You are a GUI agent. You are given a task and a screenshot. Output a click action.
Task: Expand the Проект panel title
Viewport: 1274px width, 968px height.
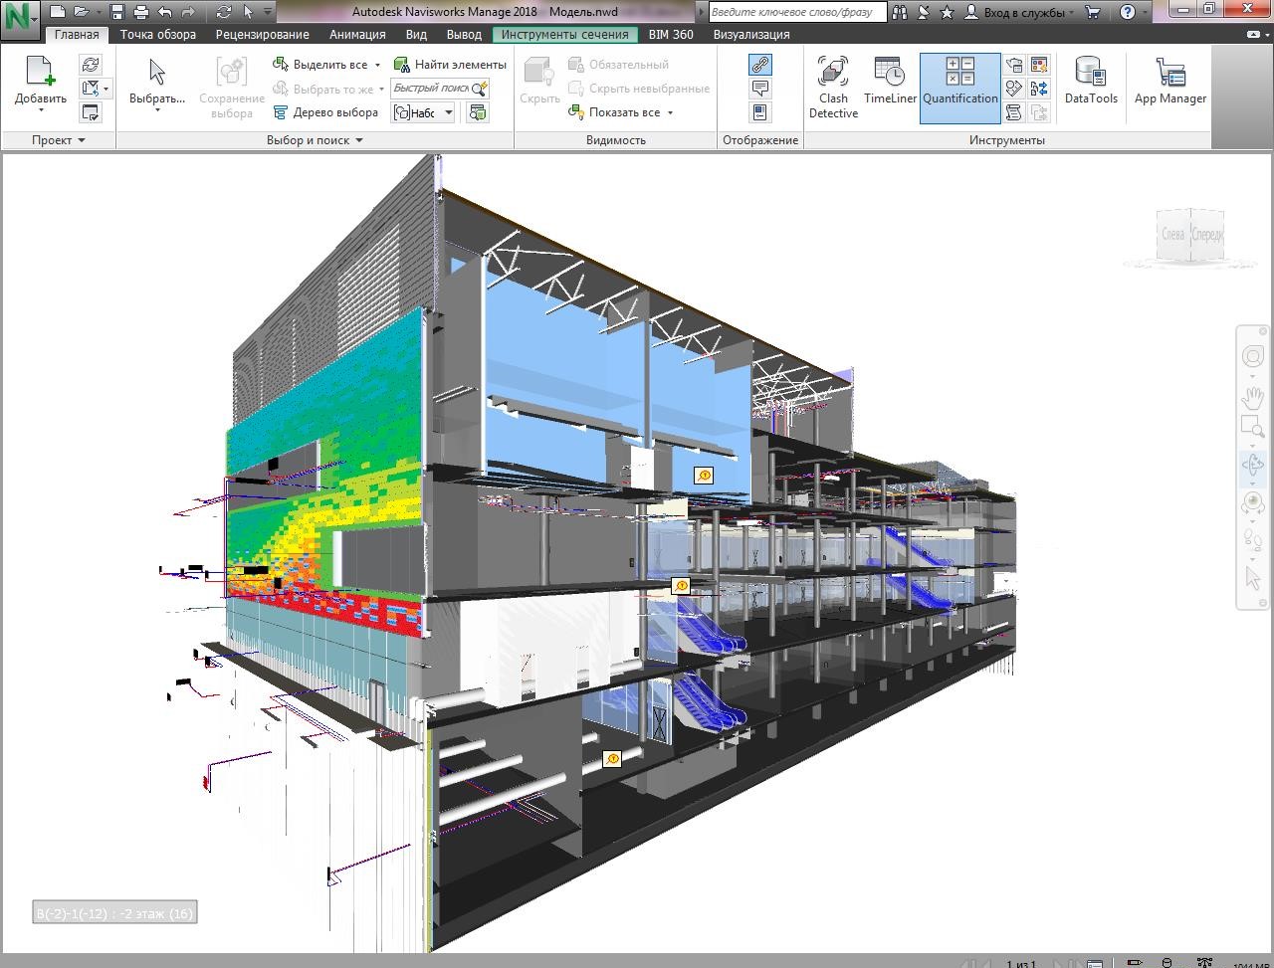(x=58, y=140)
